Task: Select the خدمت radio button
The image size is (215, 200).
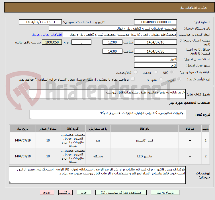Action: 156,72
